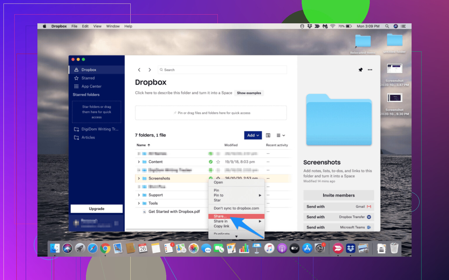Sort the file list by Name column

coord(143,145)
